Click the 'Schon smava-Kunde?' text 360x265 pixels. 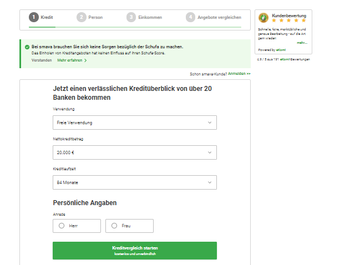pyautogui.click(x=208, y=74)
